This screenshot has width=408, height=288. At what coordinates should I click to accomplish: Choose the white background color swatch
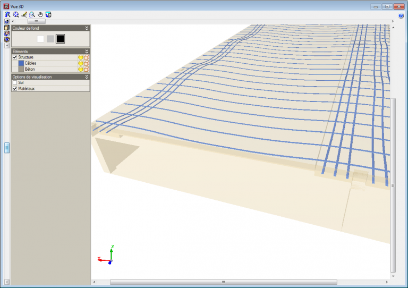pyautogui.click(x=40, y=39)
